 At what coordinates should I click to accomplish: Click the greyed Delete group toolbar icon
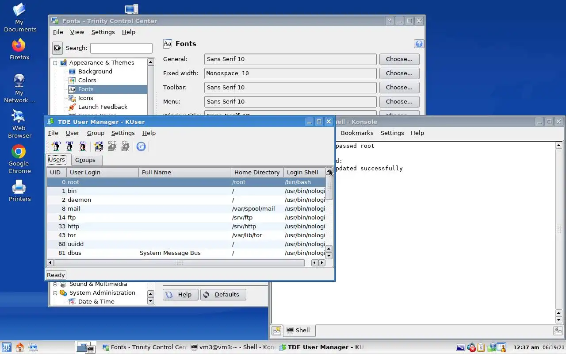(126, 146)
